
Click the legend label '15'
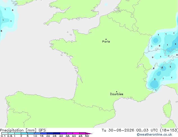pos(42,136)
